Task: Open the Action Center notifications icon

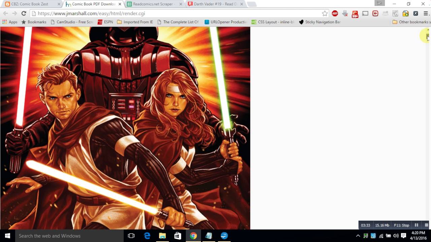Action: tap(403, 236)
